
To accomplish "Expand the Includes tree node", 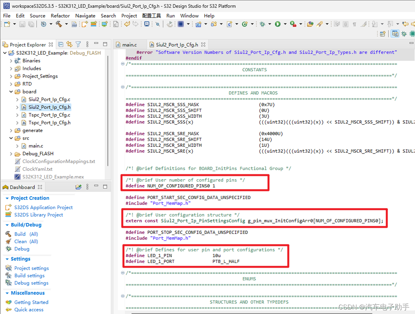I will pyautogui.click(x=11, y=69).
